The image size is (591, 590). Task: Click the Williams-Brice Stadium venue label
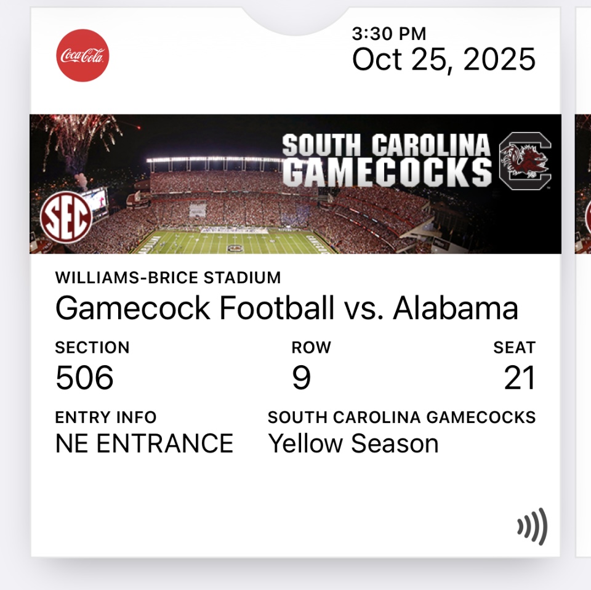[168, 278]
